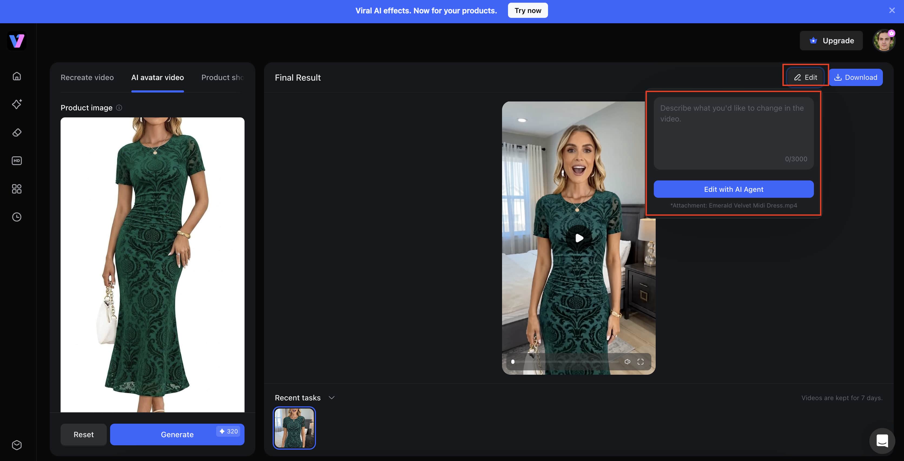This screenshot has height=461, width=904.
Task: Play the video preview
Action: [579, 238]
